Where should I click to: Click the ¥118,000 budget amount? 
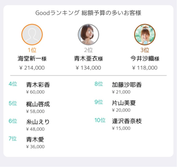pos(145,68)
